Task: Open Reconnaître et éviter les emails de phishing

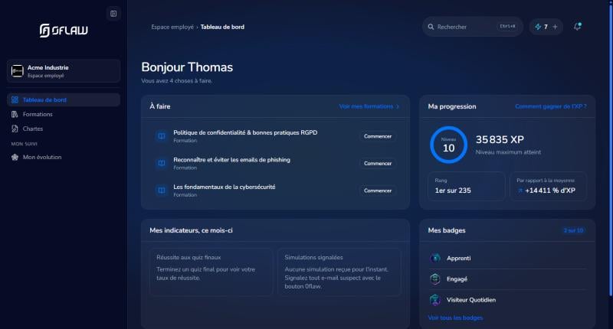Action: point(232,160)
